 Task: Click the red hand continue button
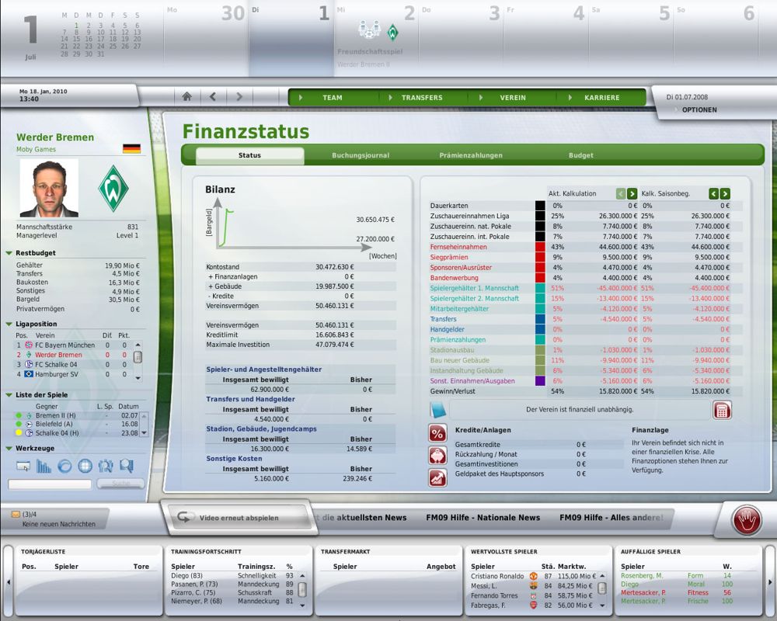click(747, 519)
